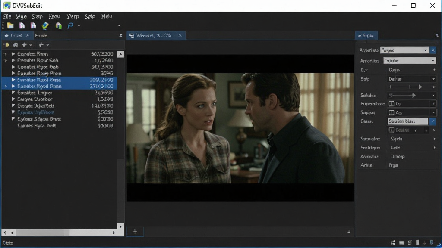Close the document tab showing the zoom percentage

[180, 35]
